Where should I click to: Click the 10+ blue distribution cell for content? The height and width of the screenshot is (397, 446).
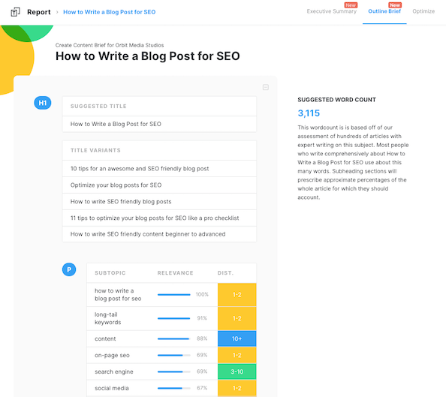point(237,338)
